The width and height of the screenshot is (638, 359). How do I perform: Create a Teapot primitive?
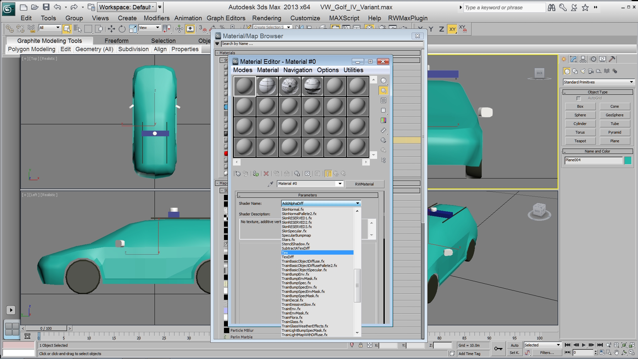click(x=580, y=141)
